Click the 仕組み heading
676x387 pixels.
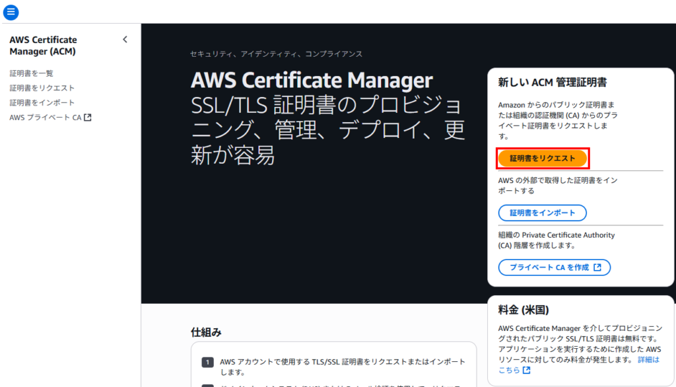point(206,332)
